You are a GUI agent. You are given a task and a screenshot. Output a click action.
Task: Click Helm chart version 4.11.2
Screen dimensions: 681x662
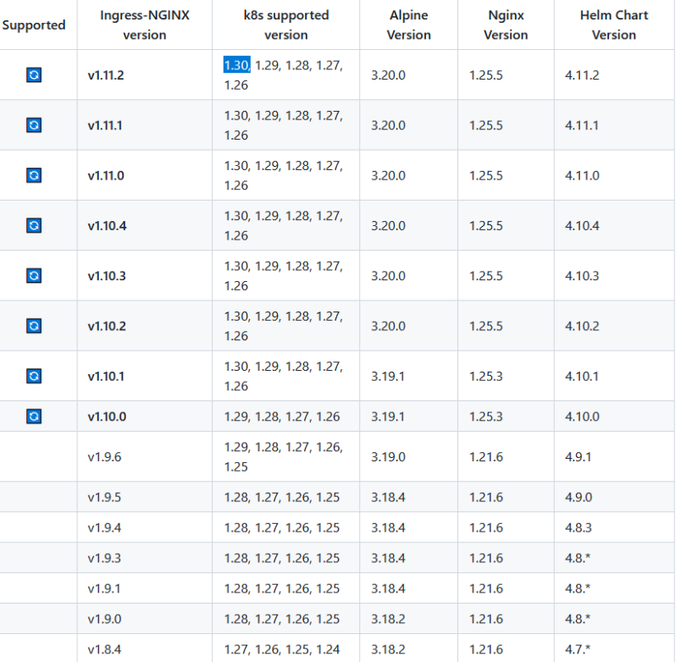pyautogui.click(x=582, y=75)
